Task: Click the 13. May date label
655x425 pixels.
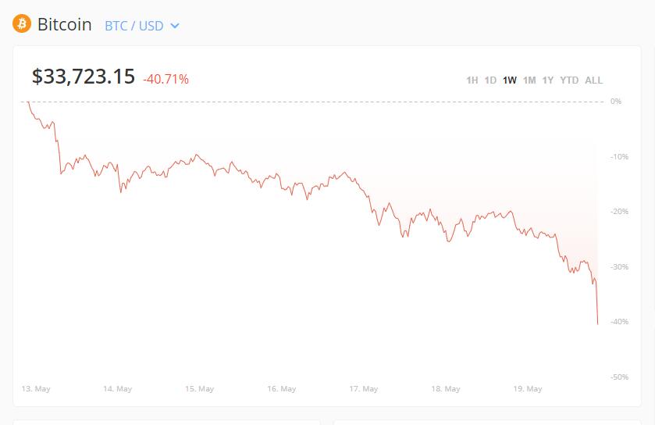Action: [x=35, y=389]
